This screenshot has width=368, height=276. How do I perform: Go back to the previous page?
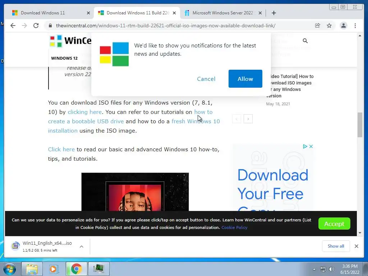coord(13,26)
